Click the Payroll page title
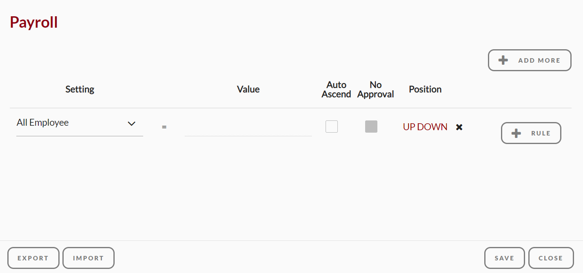This screenshot has height=273, width=583. click(x=34, y=22)
